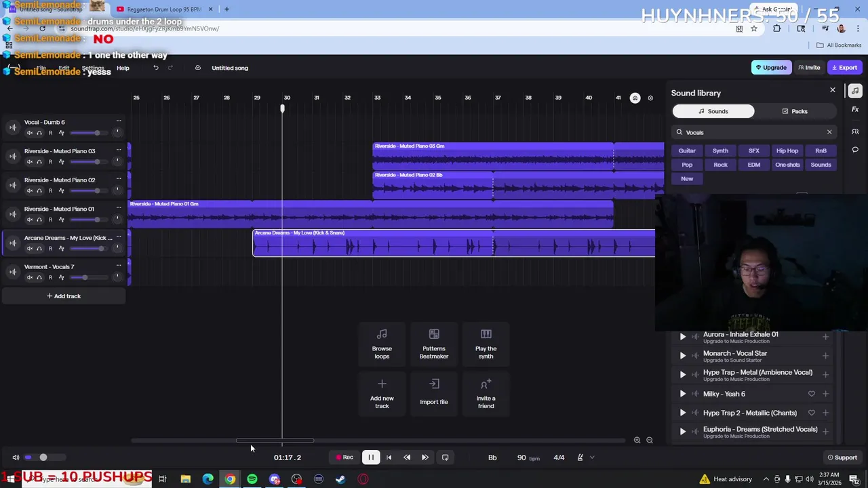Add Euphoria - Dreams (Stretched Vocals) to project
This screenshot has width=868, height=488.
click(x=825, y=431)
